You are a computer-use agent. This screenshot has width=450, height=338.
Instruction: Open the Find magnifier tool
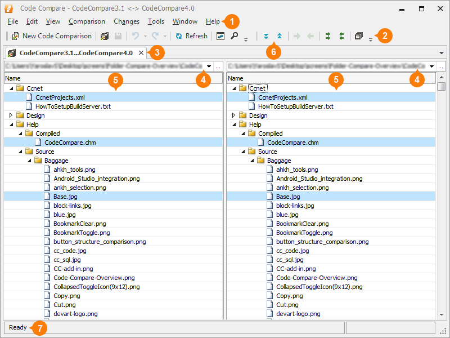coord(234,36)
